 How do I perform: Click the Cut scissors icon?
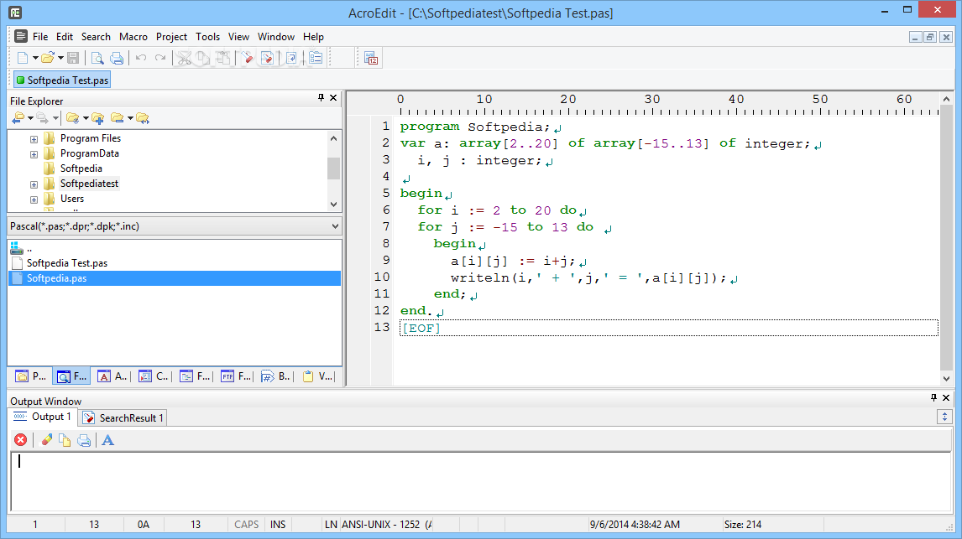pyautogui.click(x=184, y=58)
